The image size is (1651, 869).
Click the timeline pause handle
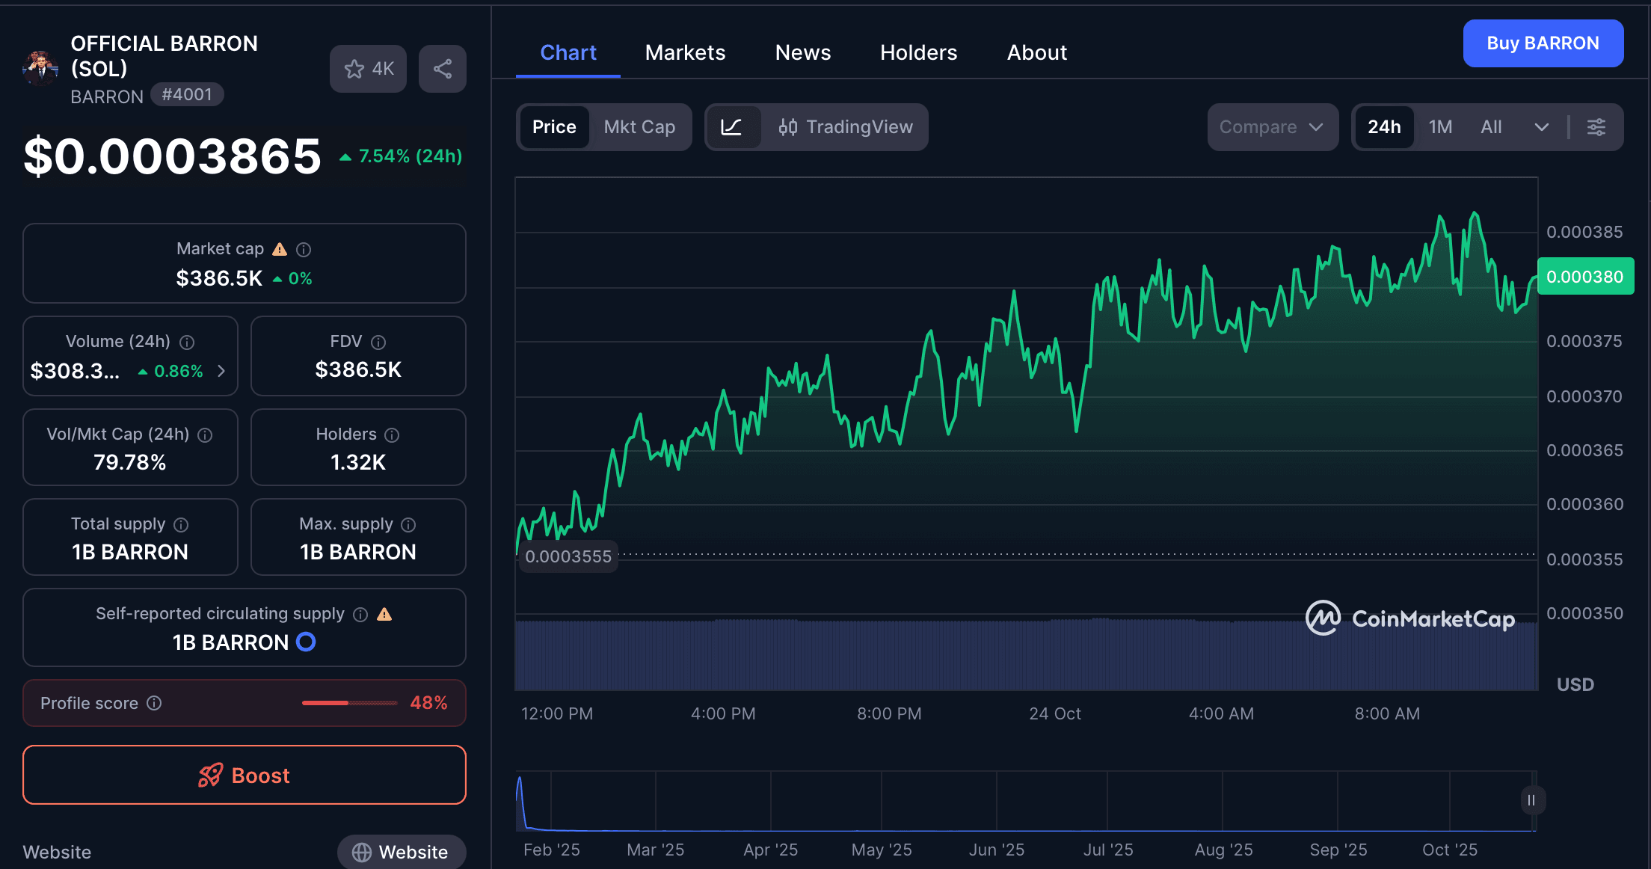[x=1531, y=800]
